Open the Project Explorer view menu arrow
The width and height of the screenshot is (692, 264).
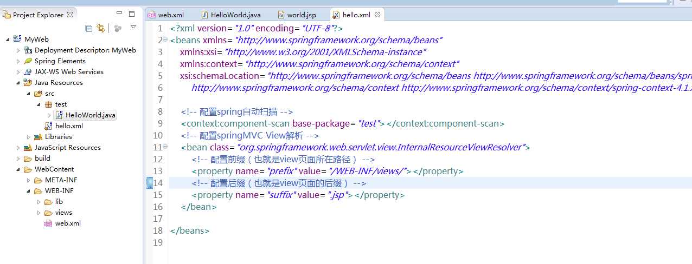coord(133,27)
